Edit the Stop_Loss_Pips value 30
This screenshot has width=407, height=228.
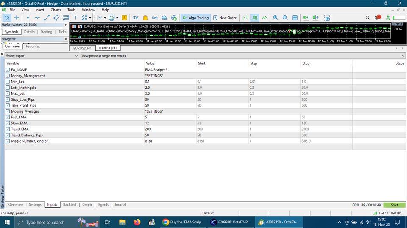point(170,99)
